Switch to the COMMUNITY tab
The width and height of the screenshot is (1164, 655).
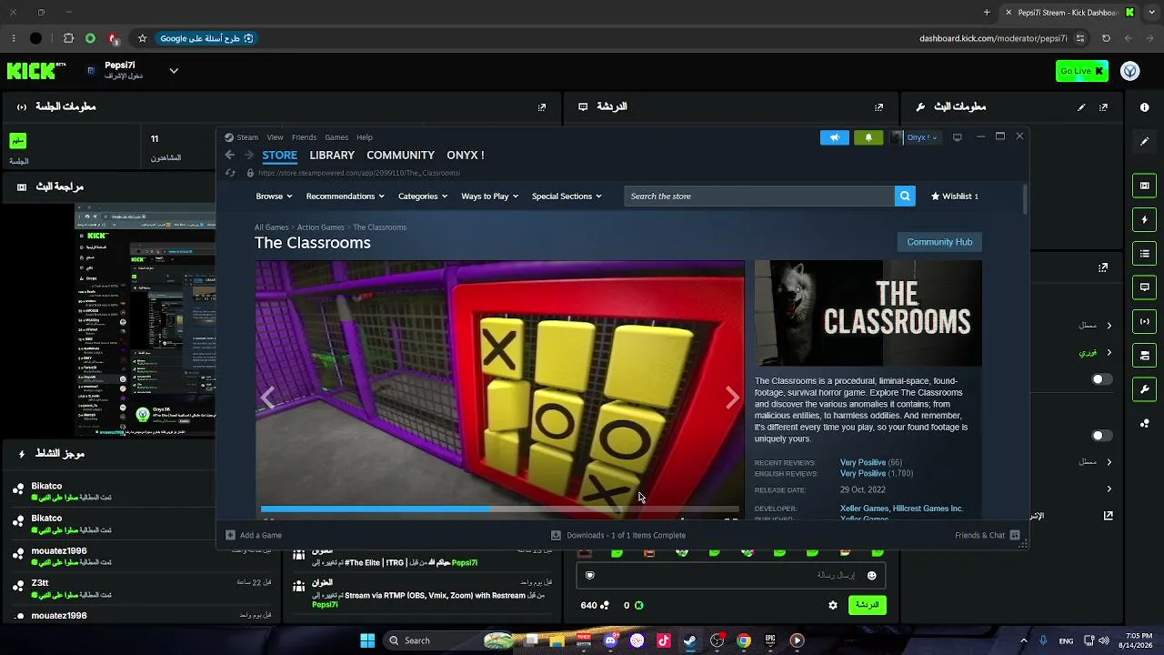coord(400,156)
